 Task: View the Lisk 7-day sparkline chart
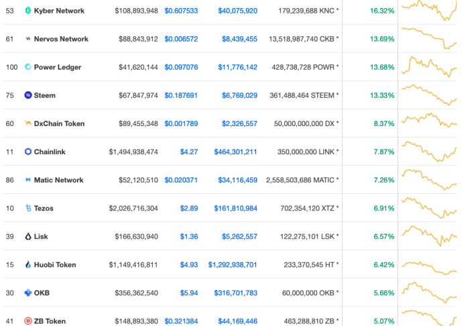(x=429, y=236)
